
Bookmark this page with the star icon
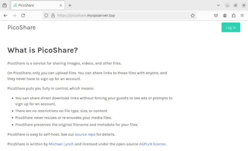(192, 15)
